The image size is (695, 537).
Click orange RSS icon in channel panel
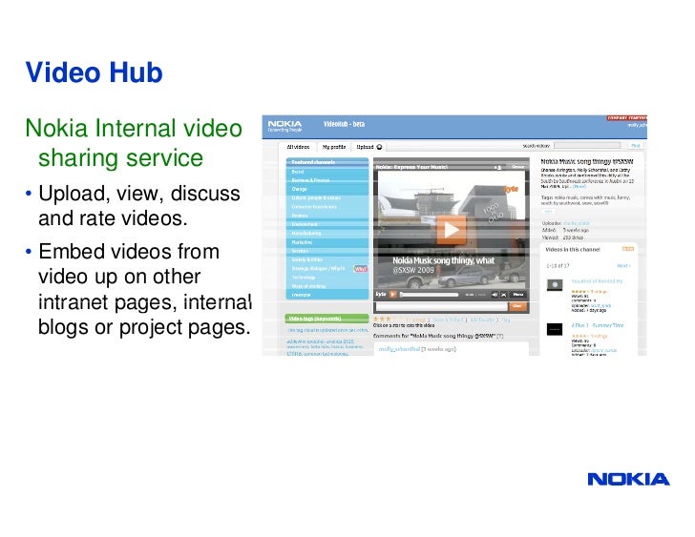pyautogui.click(x=628, y=249)
